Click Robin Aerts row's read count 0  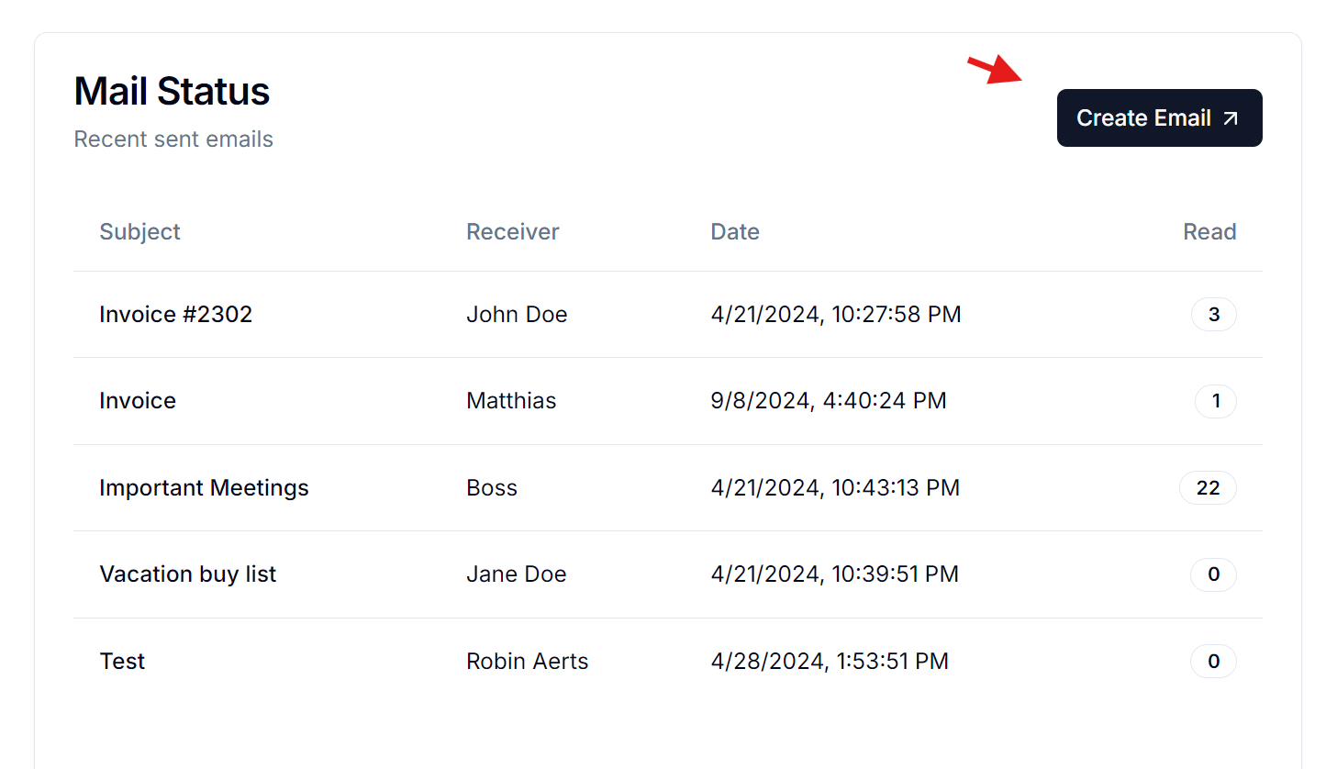pos(1213,662)
